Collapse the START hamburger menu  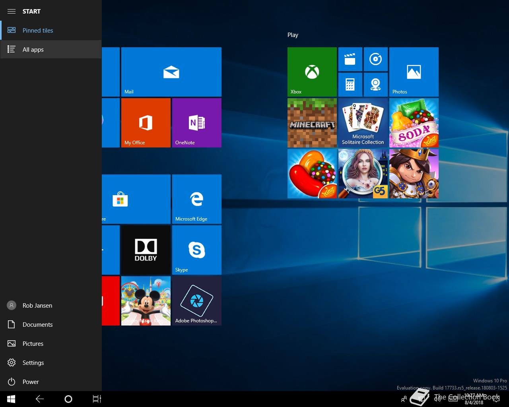(x=12, y=11)
